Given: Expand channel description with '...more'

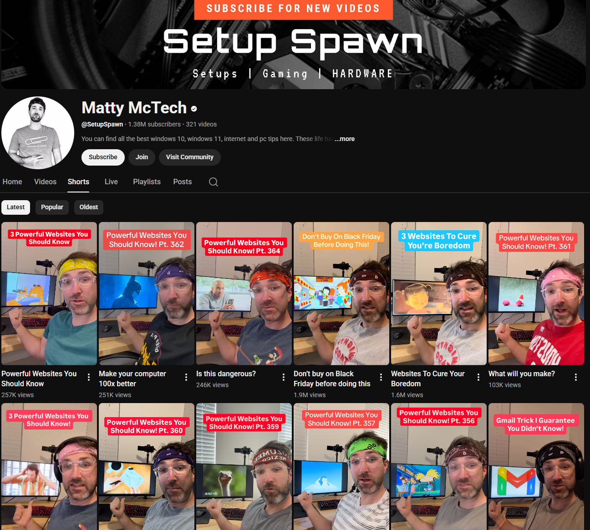Looking at the screenshot, I should [345, 139].
